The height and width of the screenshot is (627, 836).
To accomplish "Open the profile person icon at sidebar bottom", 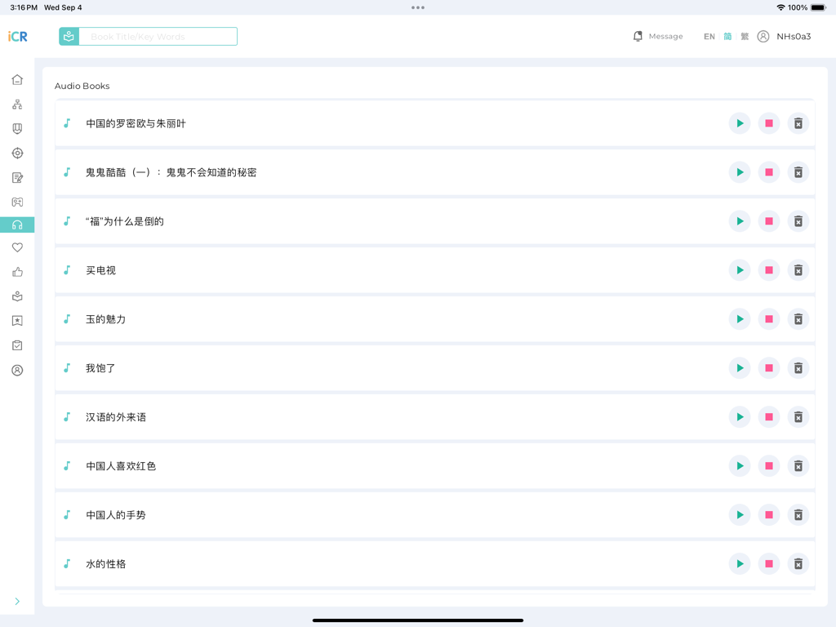I will 17,370.
